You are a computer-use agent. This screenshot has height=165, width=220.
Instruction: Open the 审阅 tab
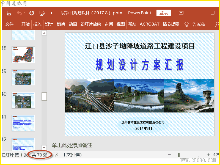coord(109,24)
